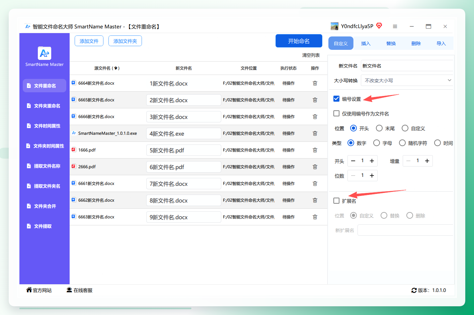Open the 官方网站 link
This screenshot has width=474, height=315.
(39, 290)
